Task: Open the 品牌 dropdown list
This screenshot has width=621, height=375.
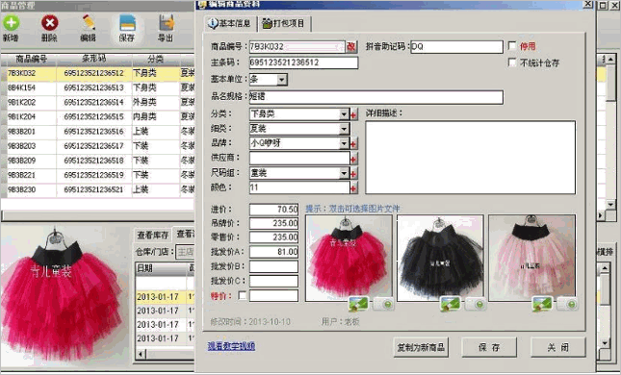Action: click(344, 143)
